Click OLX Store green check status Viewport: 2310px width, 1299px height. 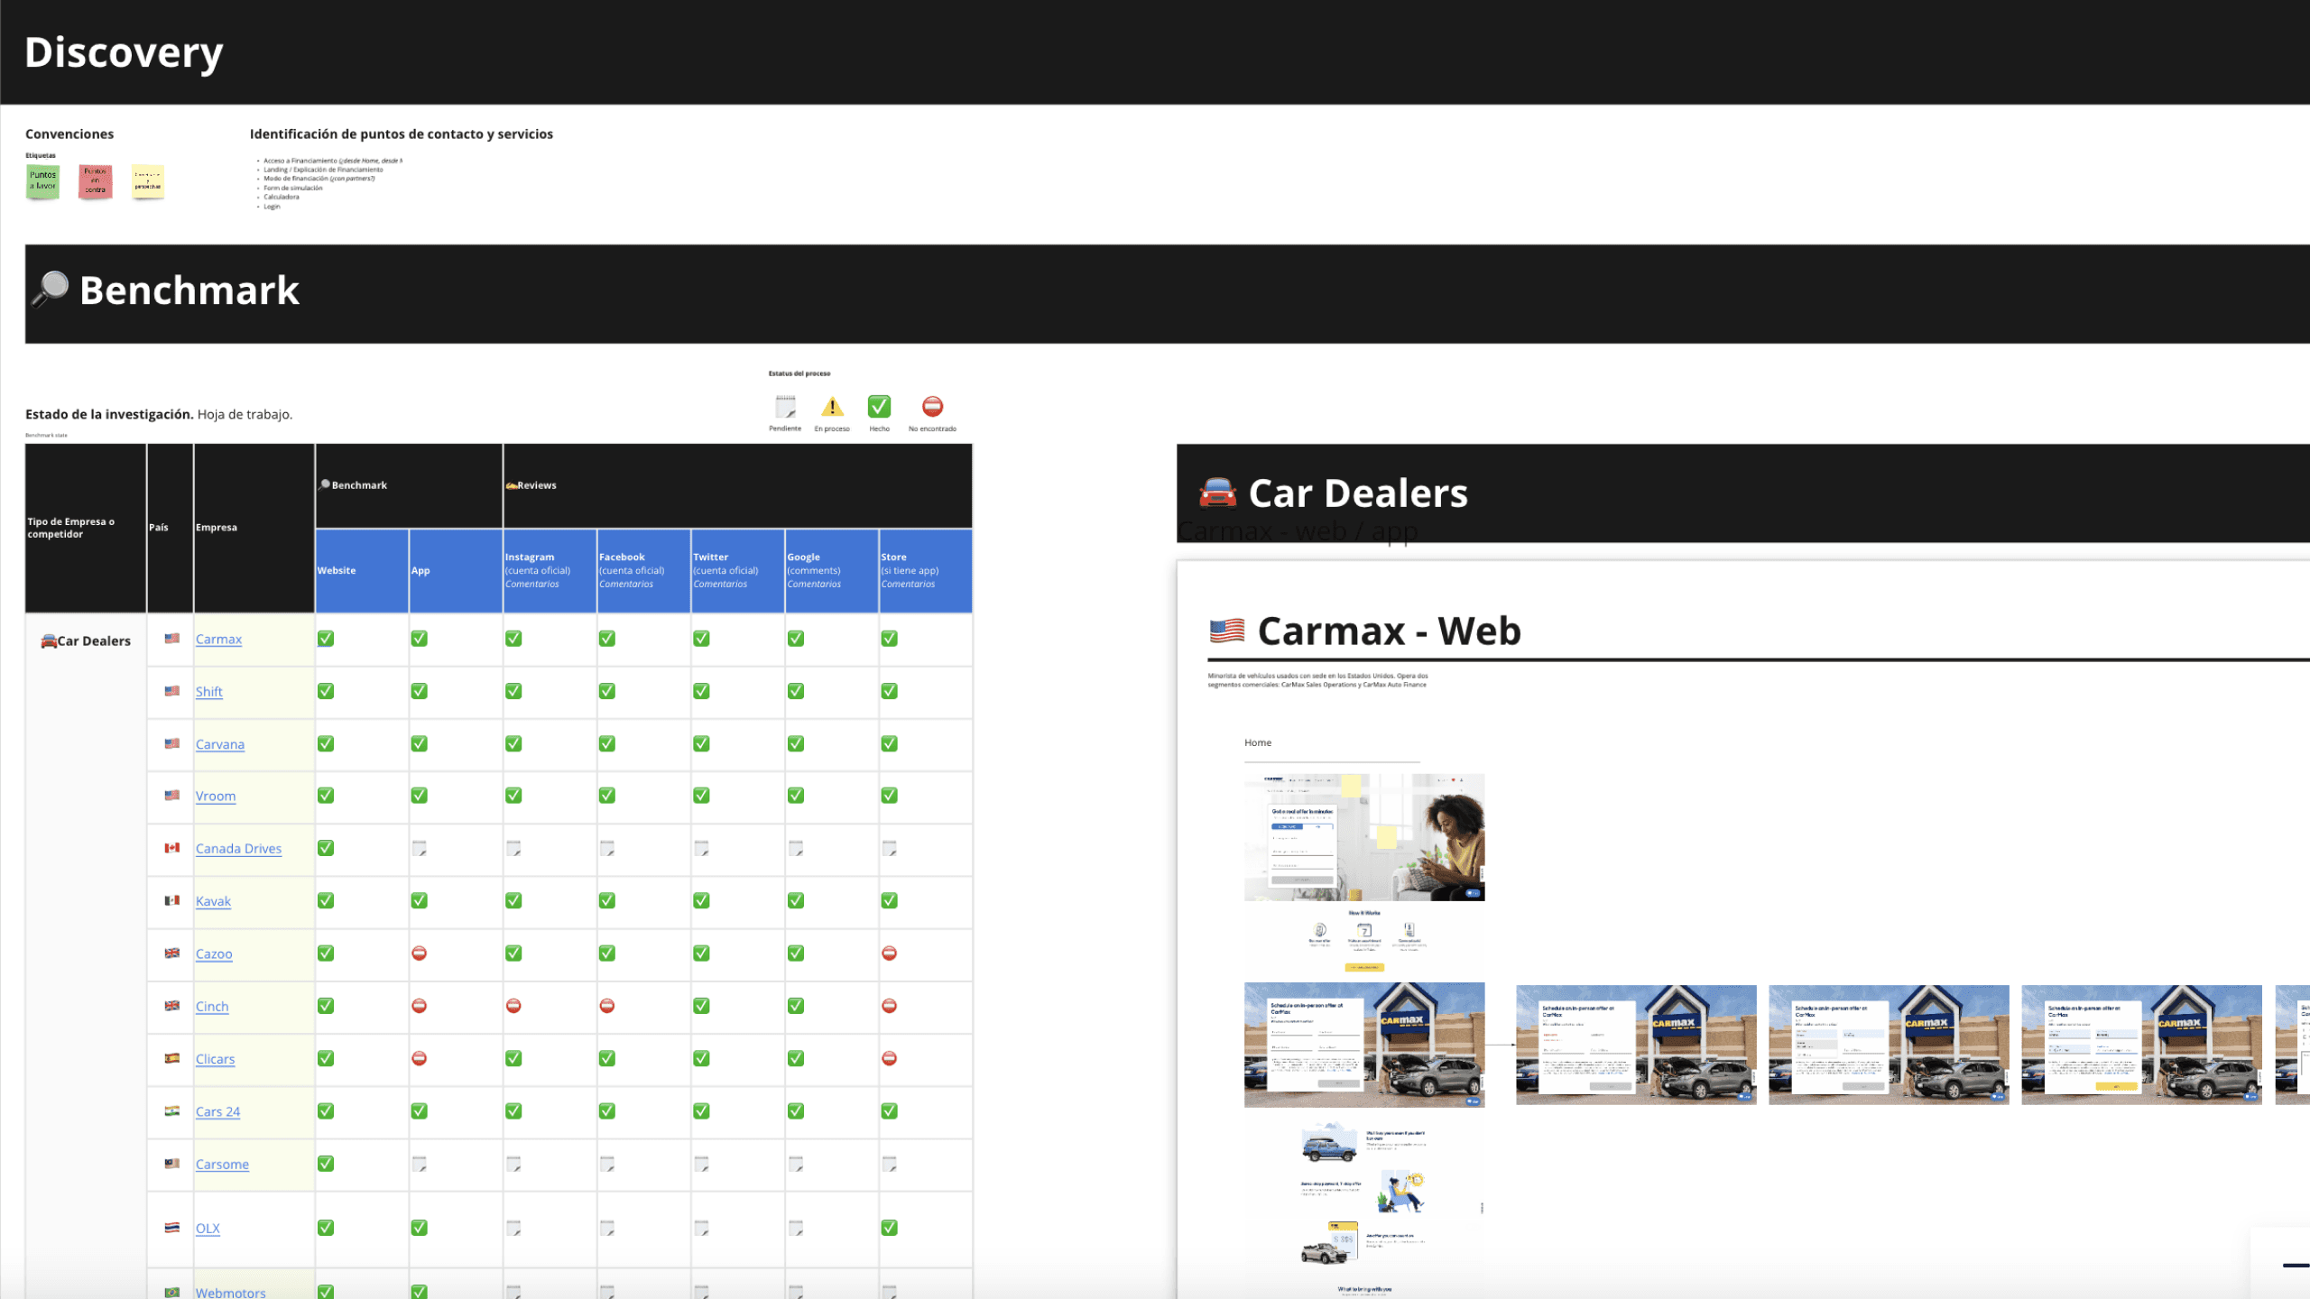click(890, 1228)
